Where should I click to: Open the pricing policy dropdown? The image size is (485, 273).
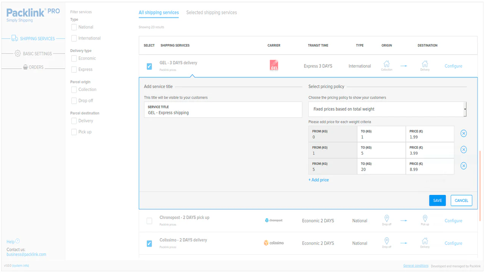click(387, 109)
